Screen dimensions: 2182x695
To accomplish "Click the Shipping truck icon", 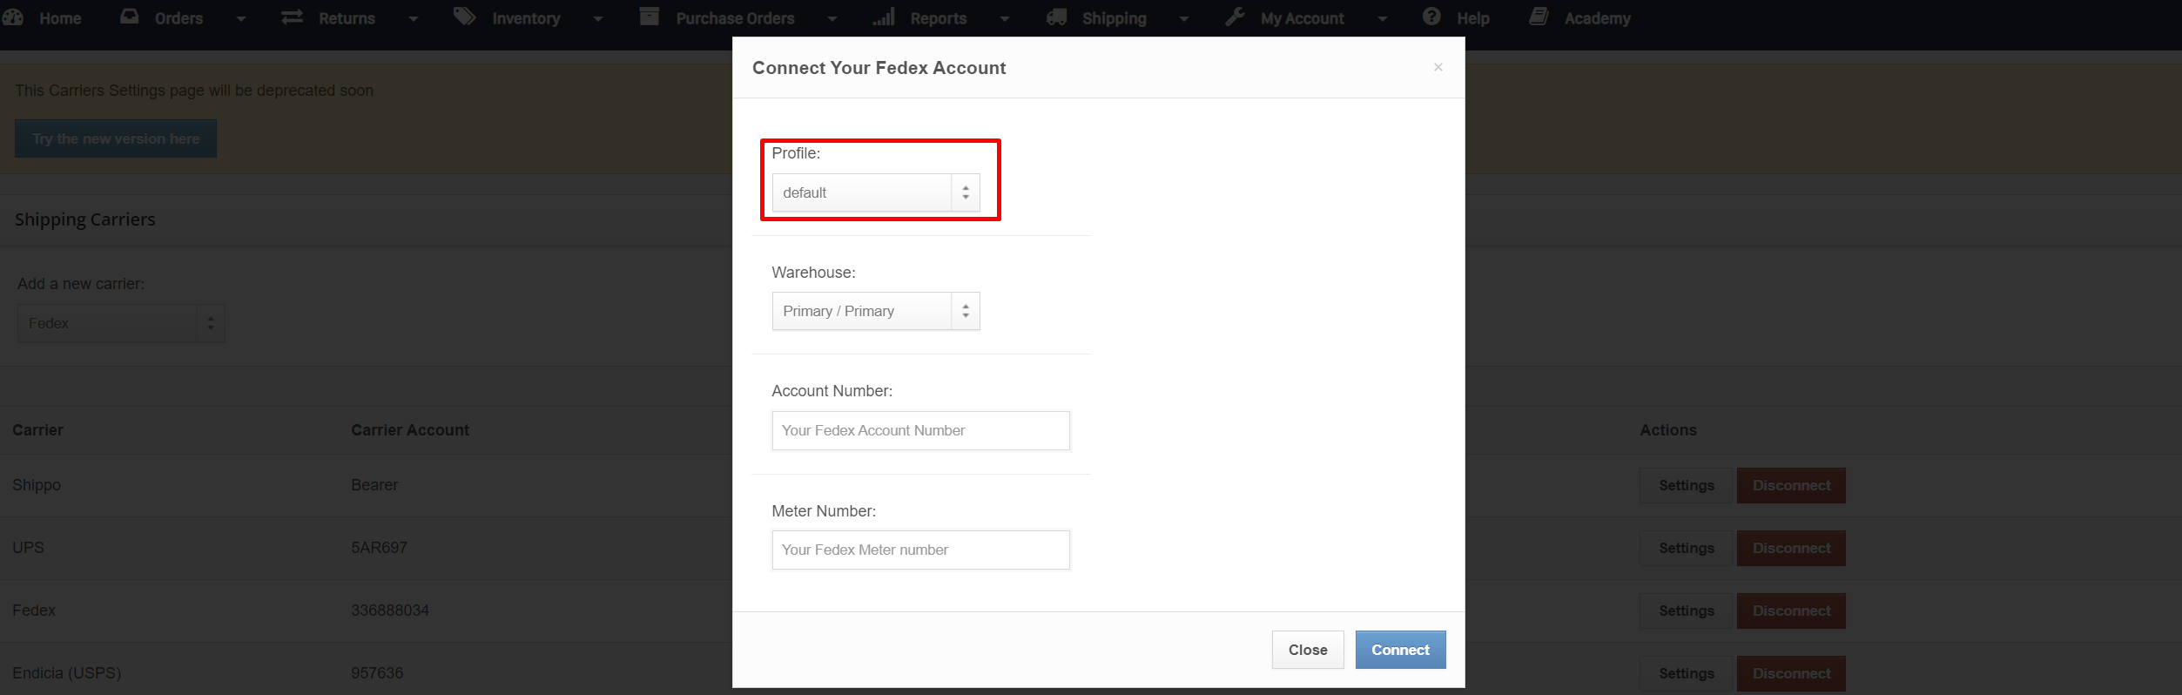I will (1057, 17).
